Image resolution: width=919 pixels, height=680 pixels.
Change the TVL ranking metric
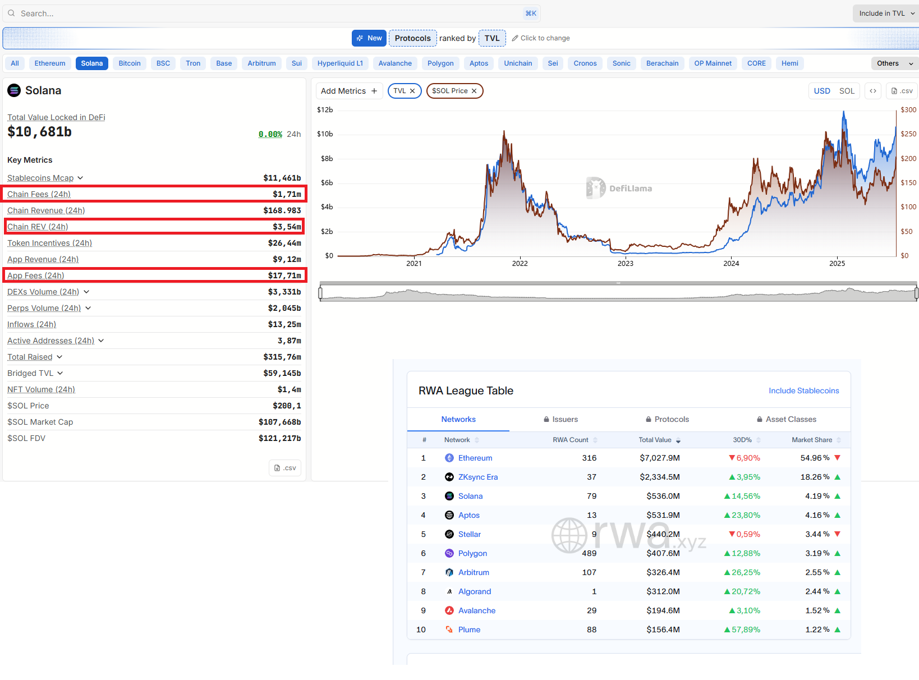tap(492, 38)
